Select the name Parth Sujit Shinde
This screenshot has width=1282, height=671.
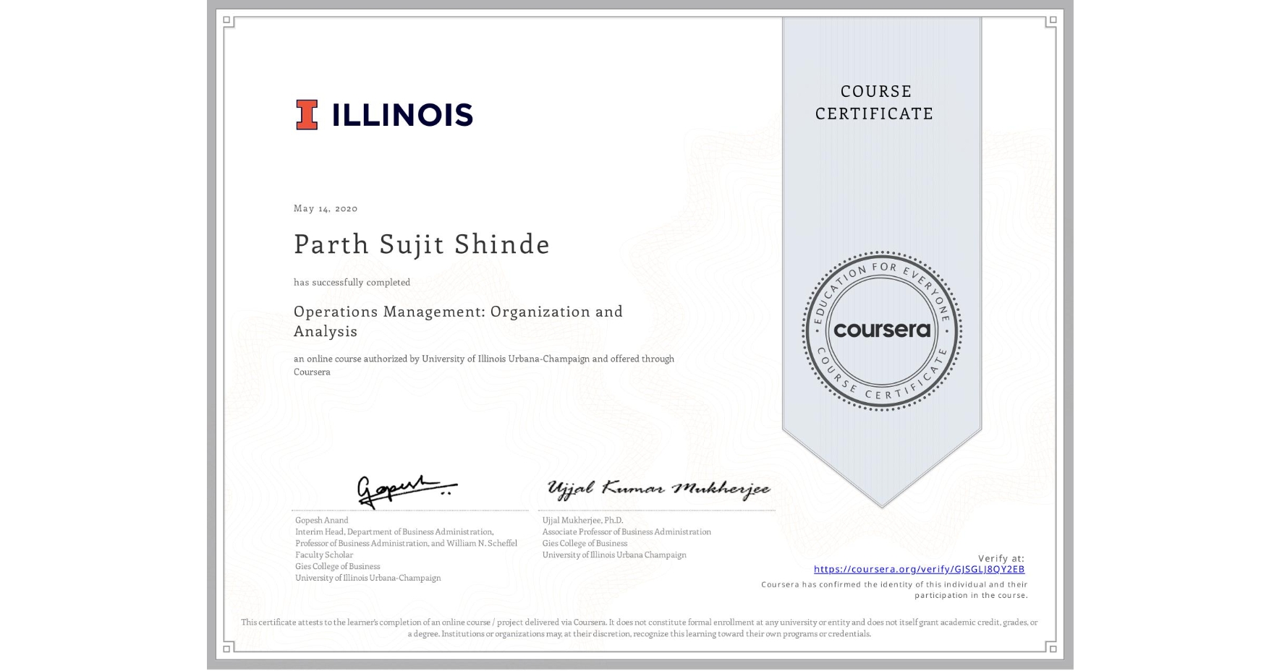click(422, 244)
